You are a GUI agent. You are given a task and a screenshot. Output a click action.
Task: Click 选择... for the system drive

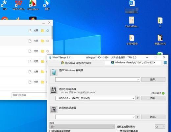pyautogui.click(x=153, y=117)
